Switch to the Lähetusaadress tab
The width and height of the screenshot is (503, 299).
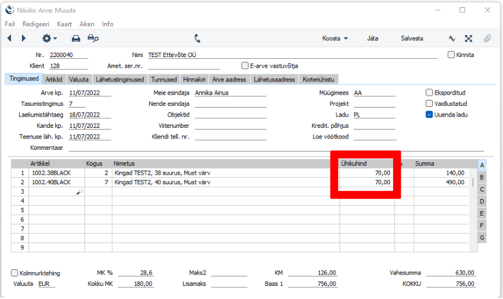coord(274,79)
